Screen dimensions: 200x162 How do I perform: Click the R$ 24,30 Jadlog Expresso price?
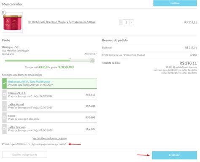pyautogui.click(x=90, y=129)
